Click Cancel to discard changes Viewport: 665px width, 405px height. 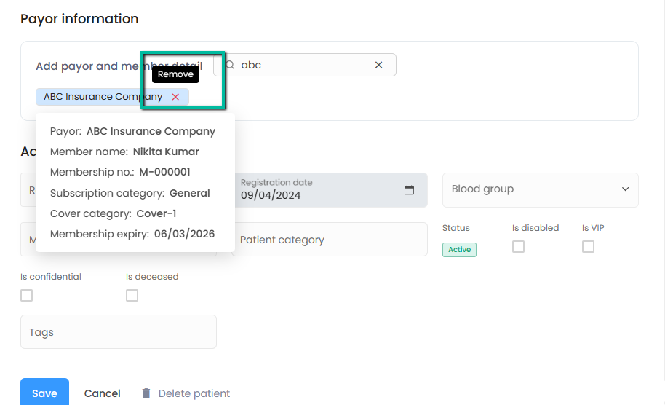coord(102,393)
